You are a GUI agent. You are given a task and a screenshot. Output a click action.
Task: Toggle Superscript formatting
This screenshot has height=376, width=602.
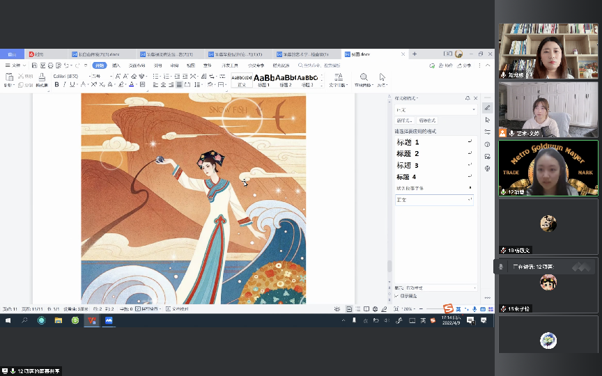click(94, 84)
